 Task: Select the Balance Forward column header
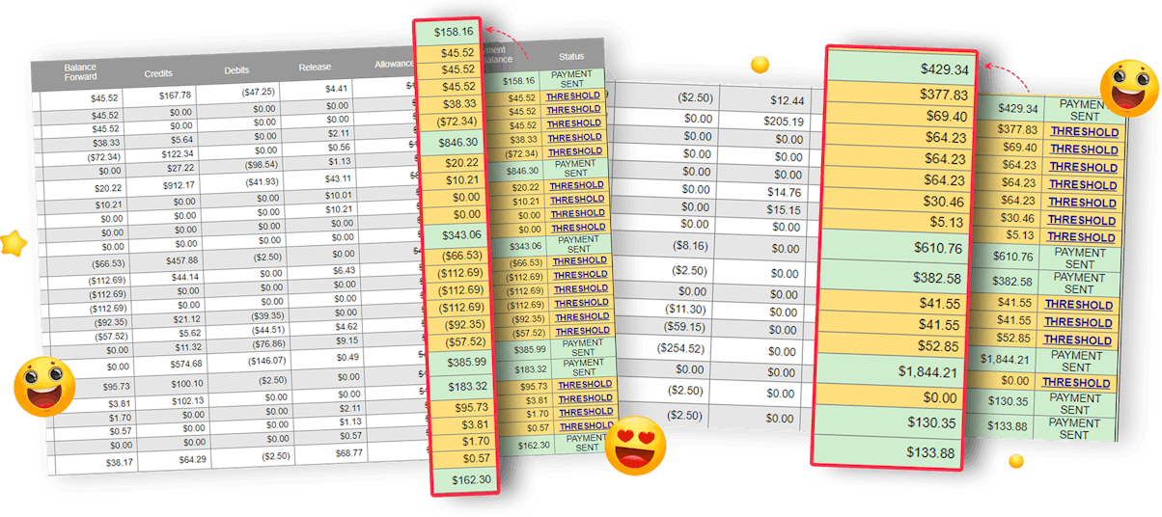(80, 72)
